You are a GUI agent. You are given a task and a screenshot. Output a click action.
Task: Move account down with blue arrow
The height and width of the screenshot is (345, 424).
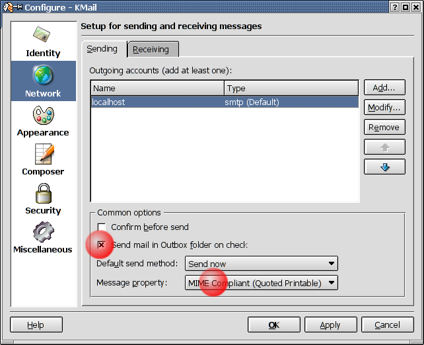point(384,167)
